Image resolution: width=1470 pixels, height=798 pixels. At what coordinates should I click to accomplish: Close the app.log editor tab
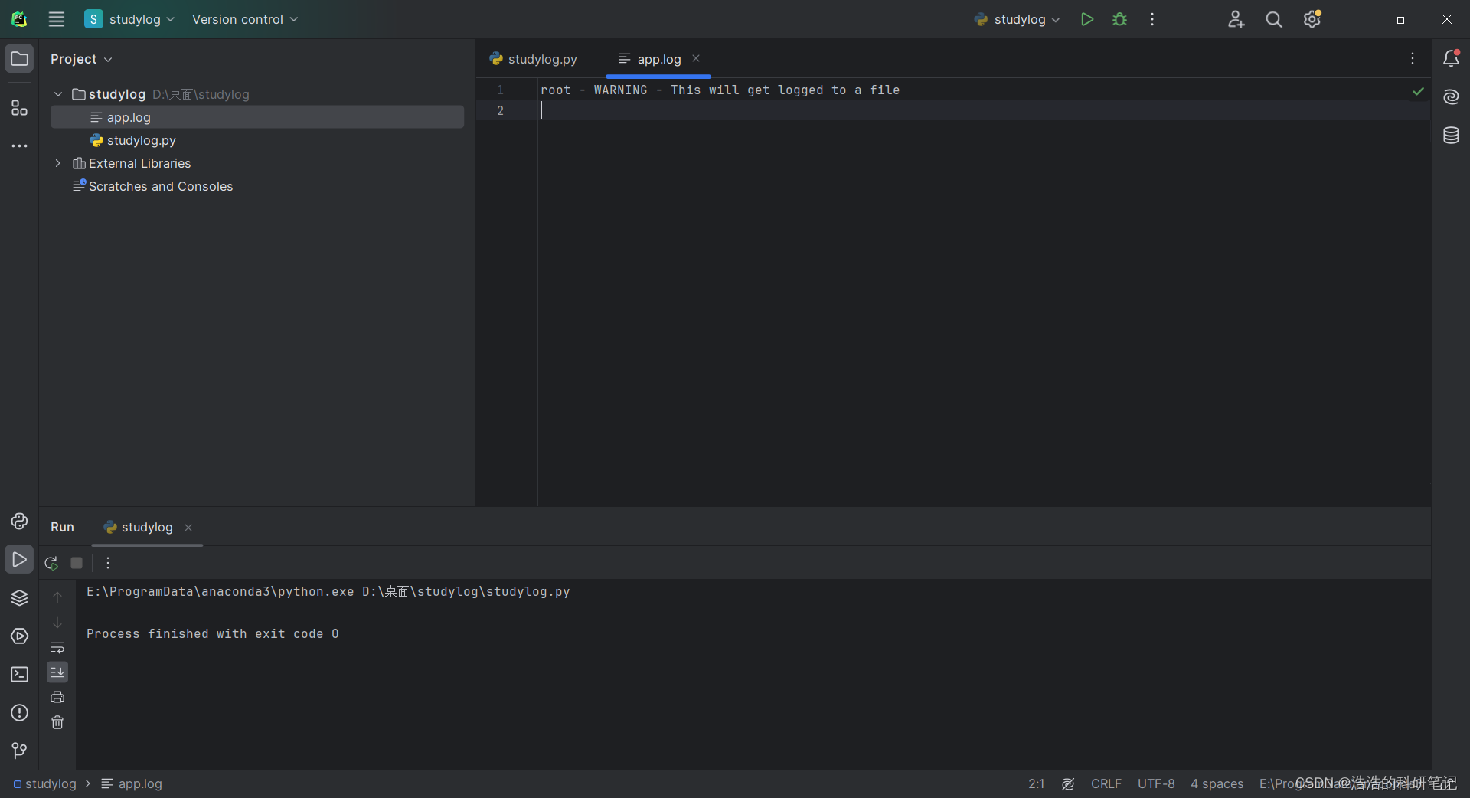point(696,58)
